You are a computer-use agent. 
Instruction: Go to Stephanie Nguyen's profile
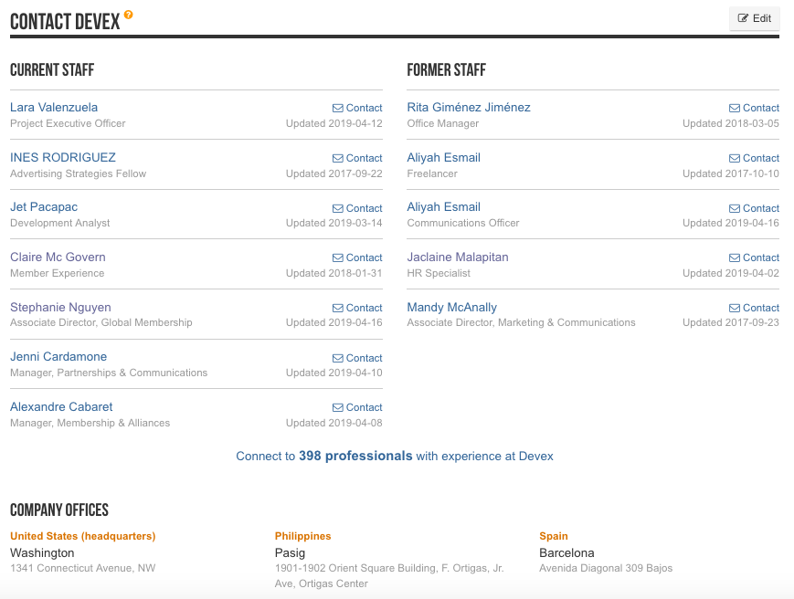pyautogui.click(x=60, y=307)
